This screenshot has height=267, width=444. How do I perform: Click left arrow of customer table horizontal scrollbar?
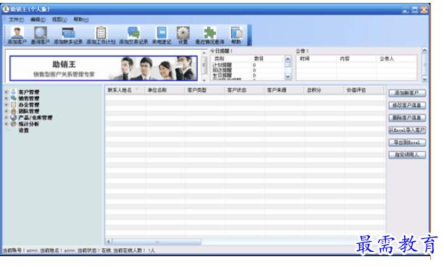tap(109, 242)
